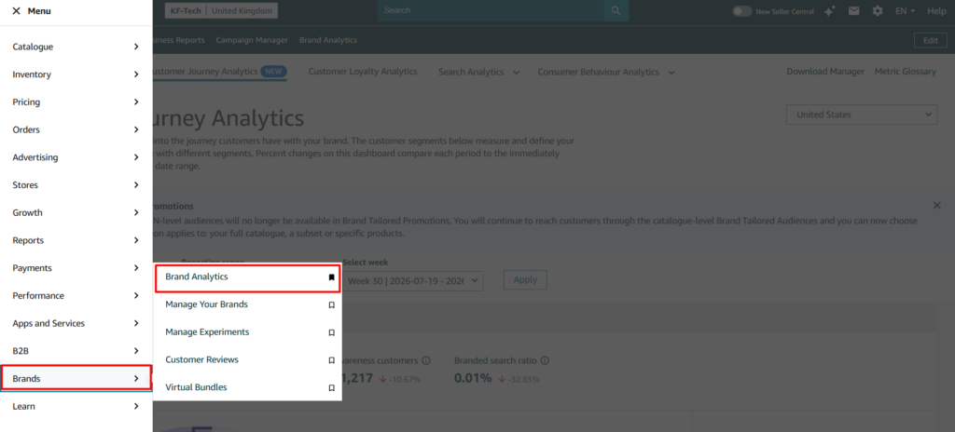Choose Manage Experiments submenu item
This screenshot has width=955, height=432.
[x=247, y=332]
